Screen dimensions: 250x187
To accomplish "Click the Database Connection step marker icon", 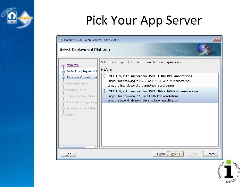I will [64, 78].
